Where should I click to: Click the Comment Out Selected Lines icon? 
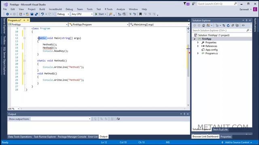click(130, 14)
